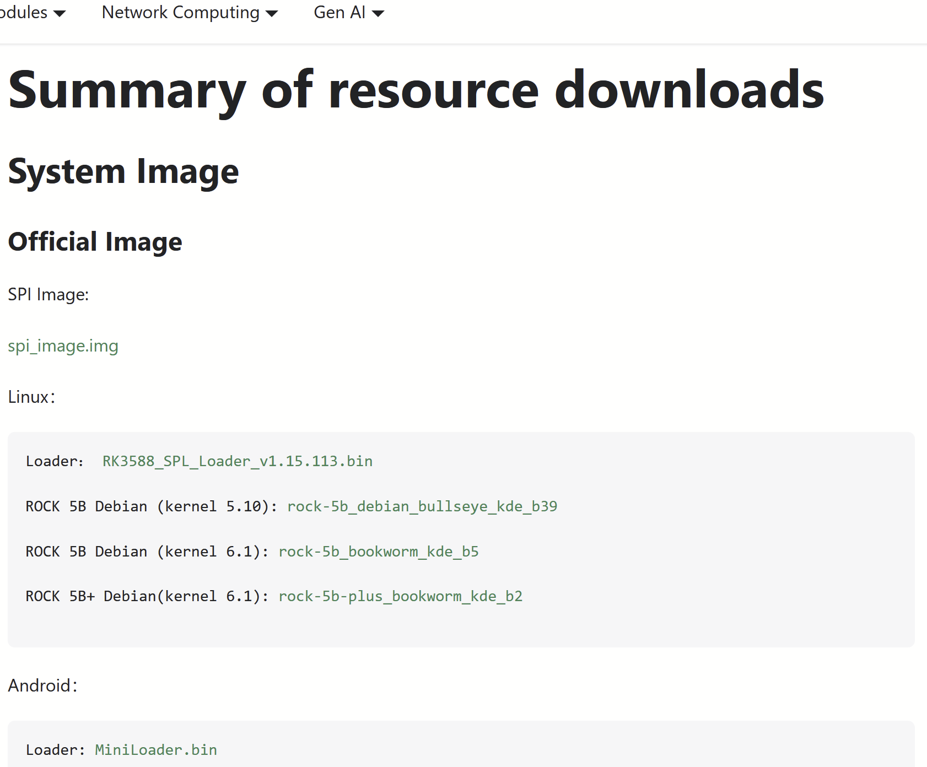The height and width of the screenshot is (767, 927).
Task: Open the Network Computing menu
Action: coord(190,13)
